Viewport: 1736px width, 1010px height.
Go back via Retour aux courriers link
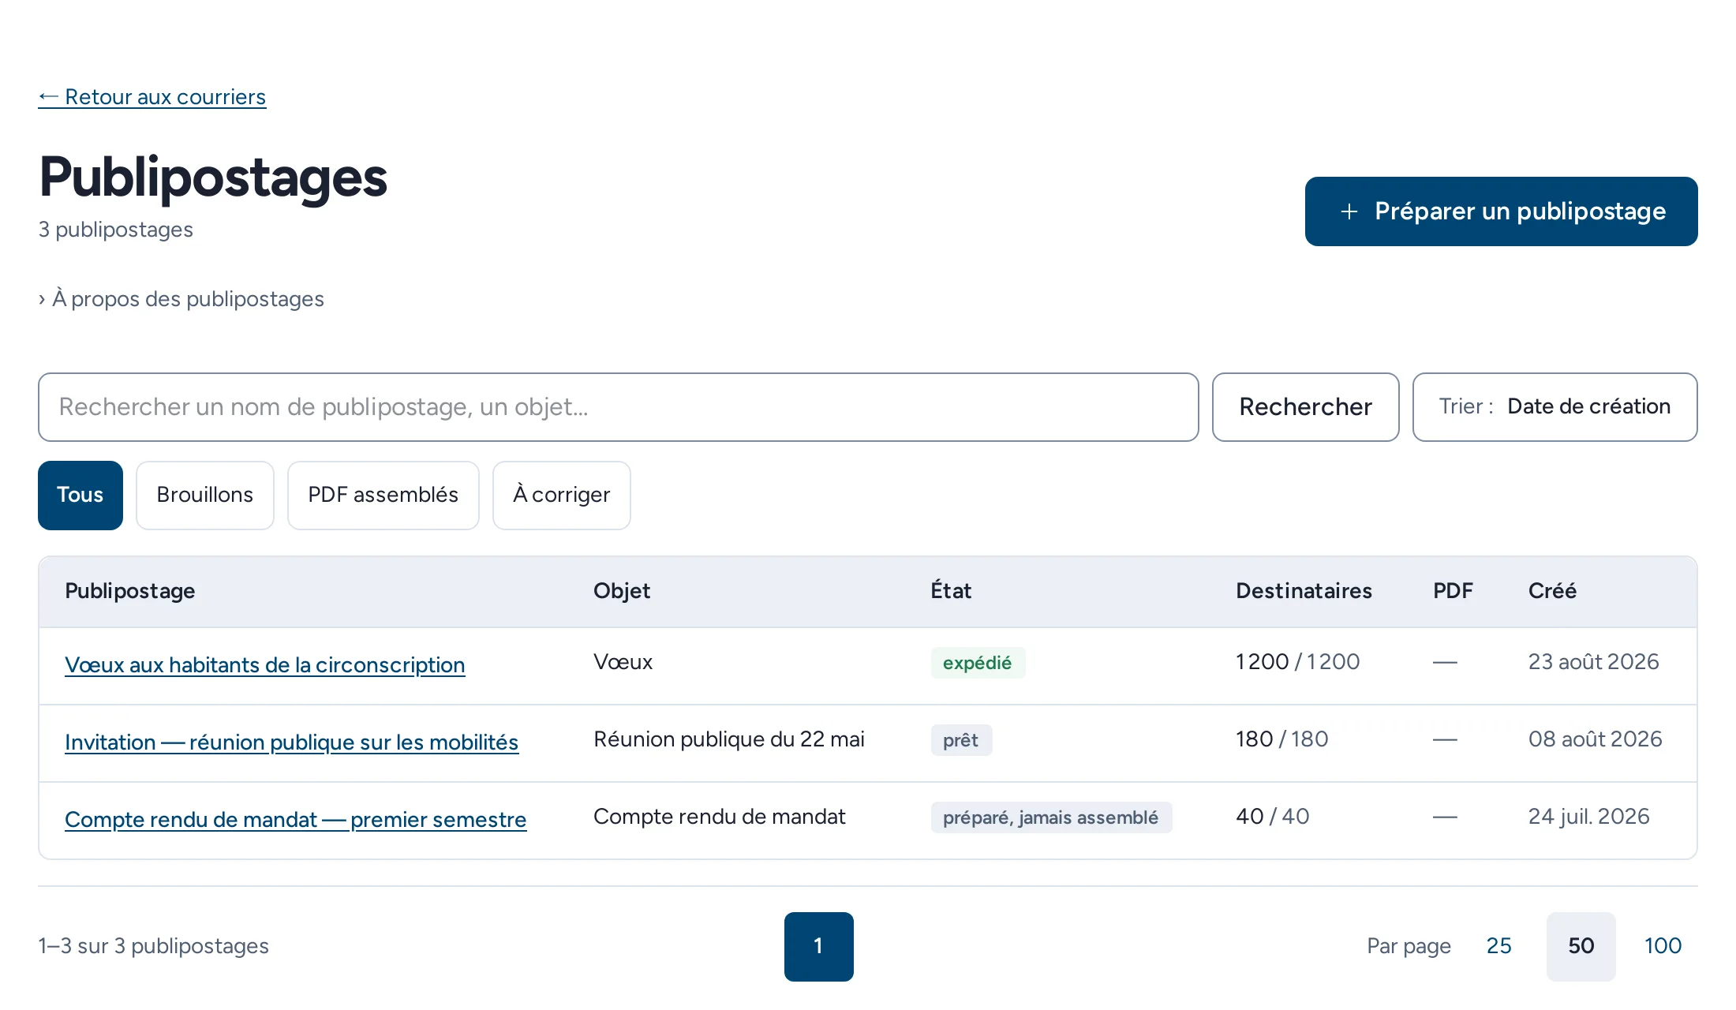(152, 97)
